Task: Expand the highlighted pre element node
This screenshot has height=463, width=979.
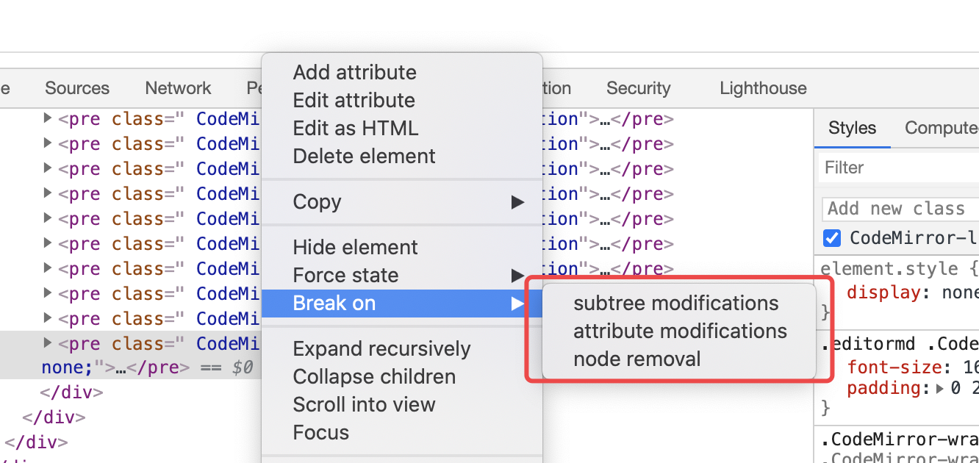Action: point(47,343)
